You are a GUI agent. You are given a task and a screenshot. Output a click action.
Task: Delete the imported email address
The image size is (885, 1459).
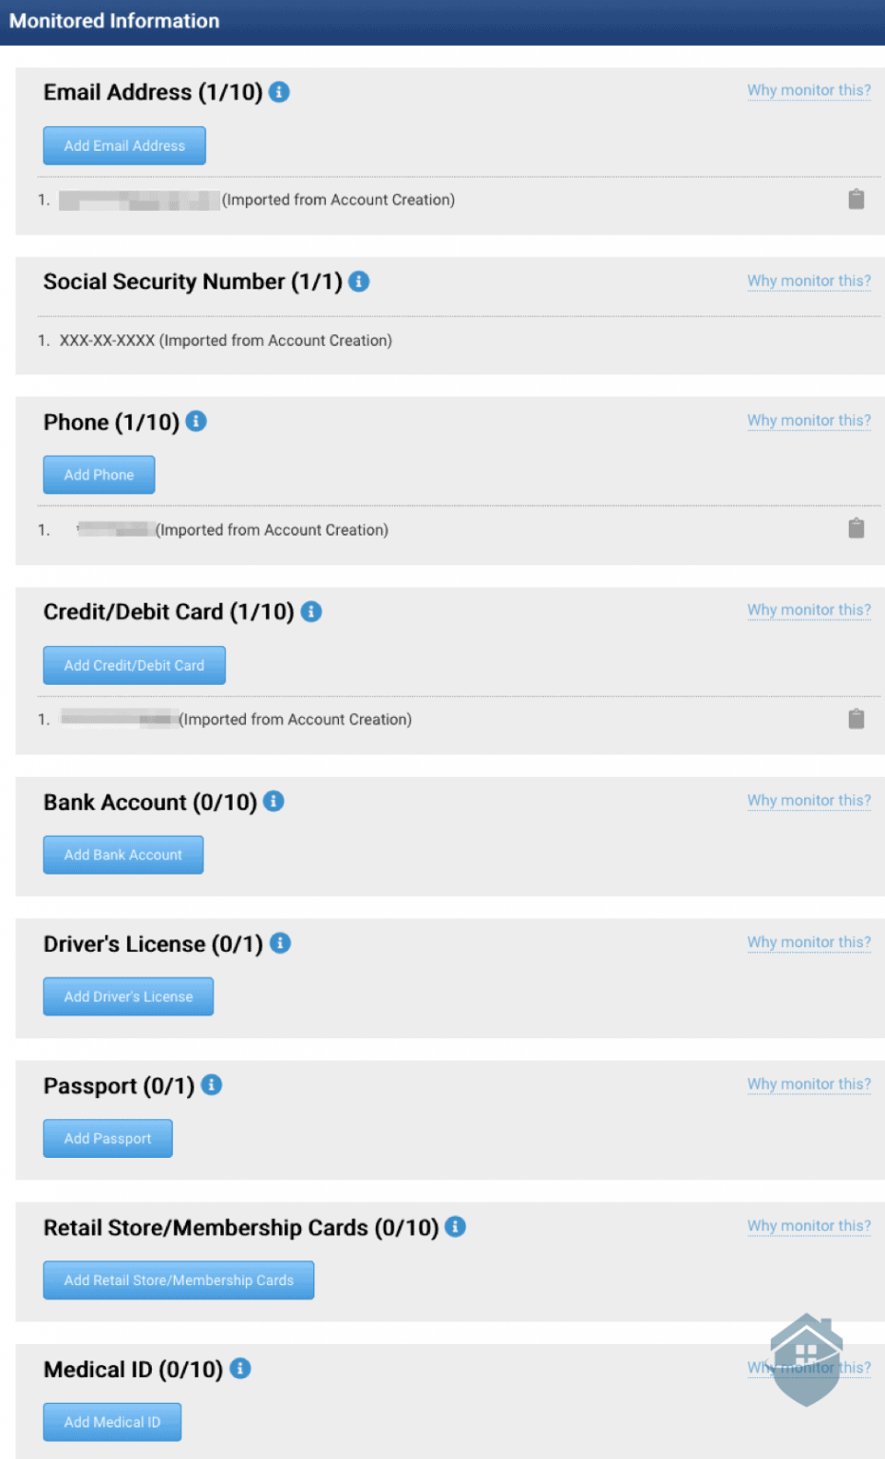[856, 199]
